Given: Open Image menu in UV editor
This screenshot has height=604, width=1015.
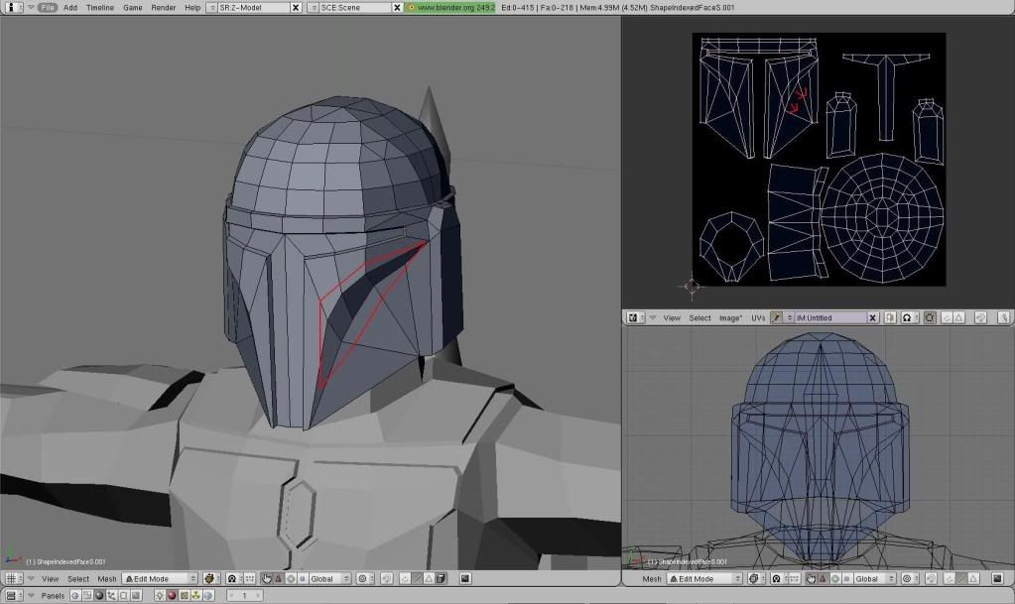Looking at the screenshot, I should [x=731, y=317].
